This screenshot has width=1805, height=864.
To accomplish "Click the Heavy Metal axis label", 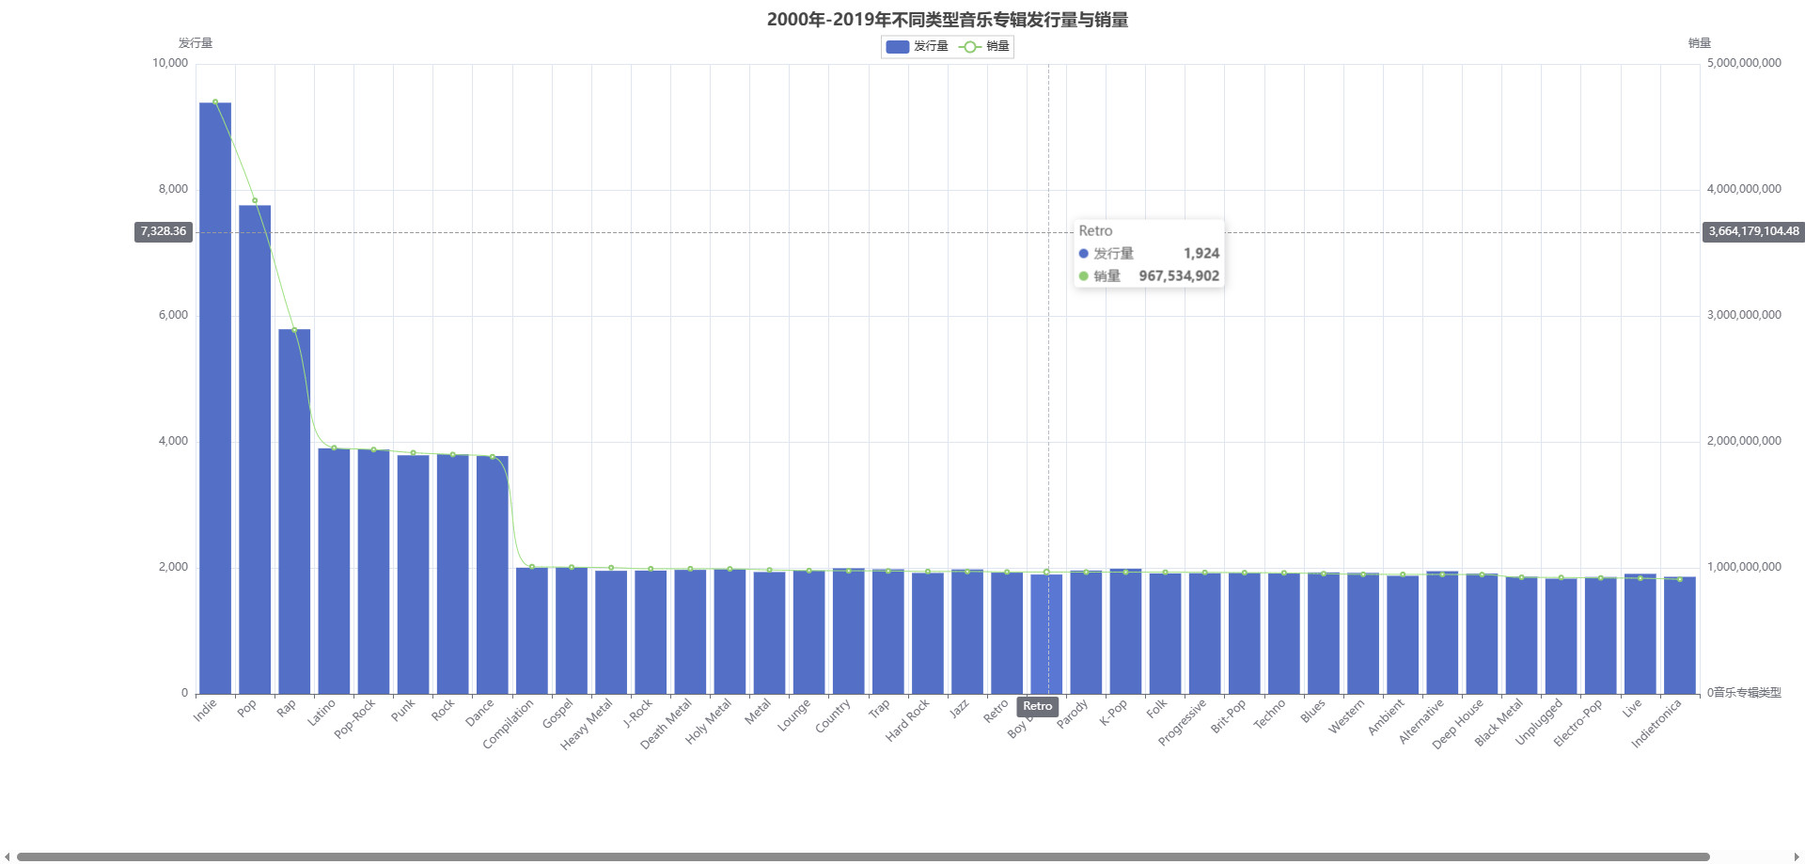I will [x=587, y=724].
